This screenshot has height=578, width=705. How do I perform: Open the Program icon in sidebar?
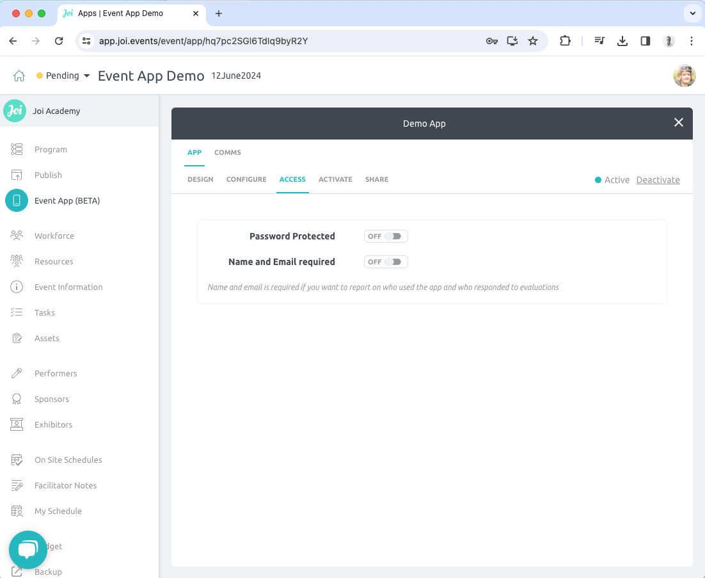(17, 149)
